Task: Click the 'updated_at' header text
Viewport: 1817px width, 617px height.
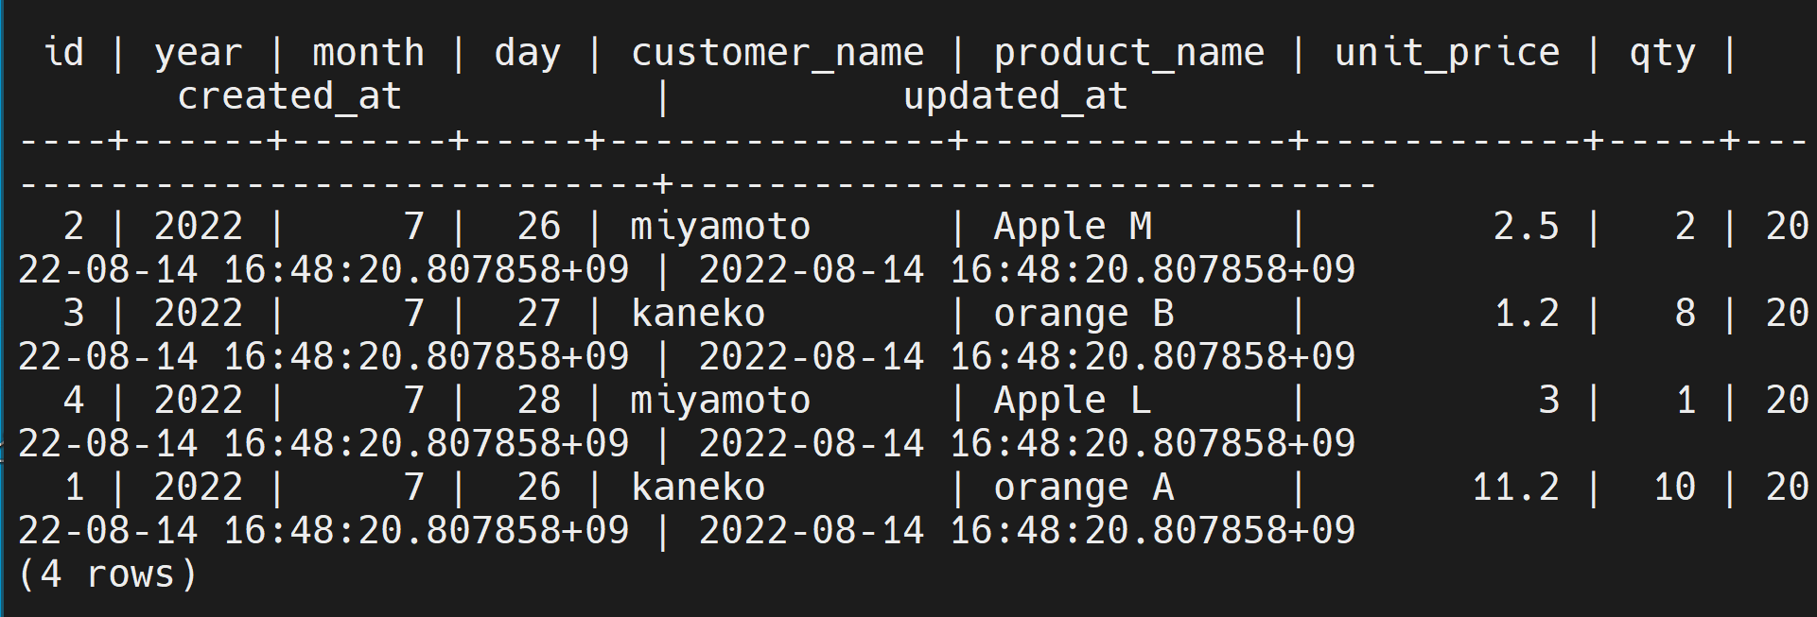Action: click(x=1015, y=95)
